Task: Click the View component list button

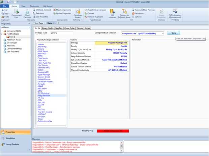Action: (174, 33)
